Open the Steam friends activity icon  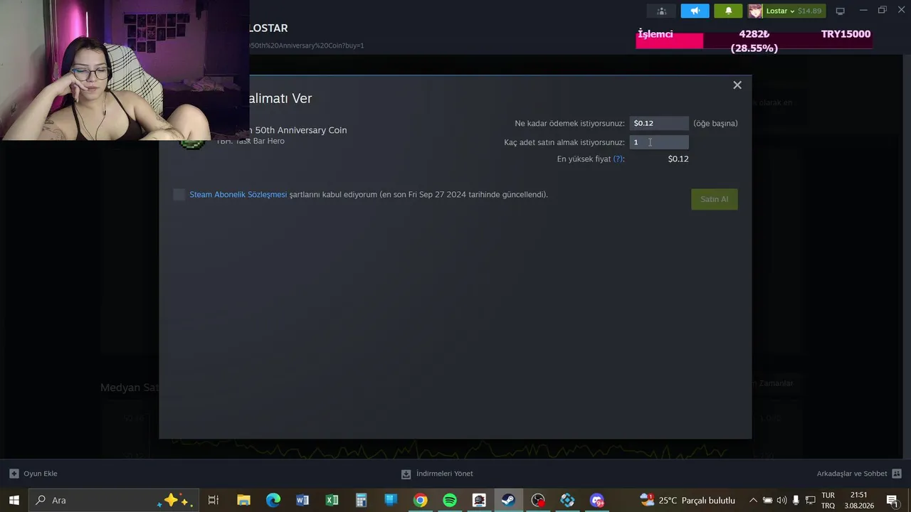click(661, 11)
